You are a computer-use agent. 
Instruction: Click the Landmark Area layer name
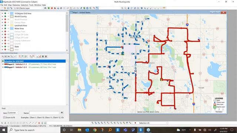pyautogui.click(x=21, y=25)
